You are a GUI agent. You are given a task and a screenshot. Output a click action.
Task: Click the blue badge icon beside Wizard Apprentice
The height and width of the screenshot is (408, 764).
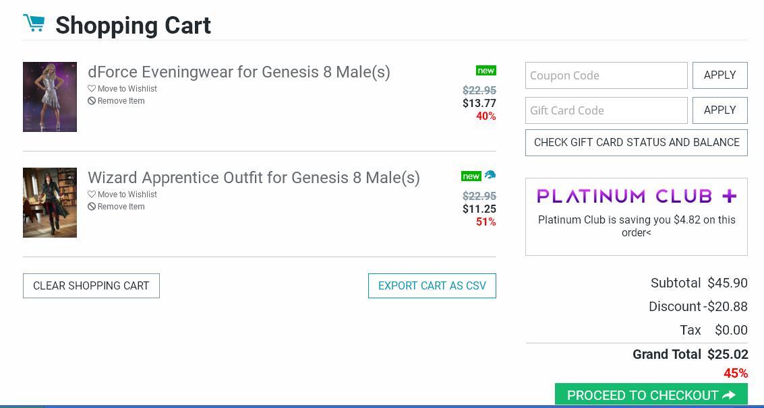point(490,176)
